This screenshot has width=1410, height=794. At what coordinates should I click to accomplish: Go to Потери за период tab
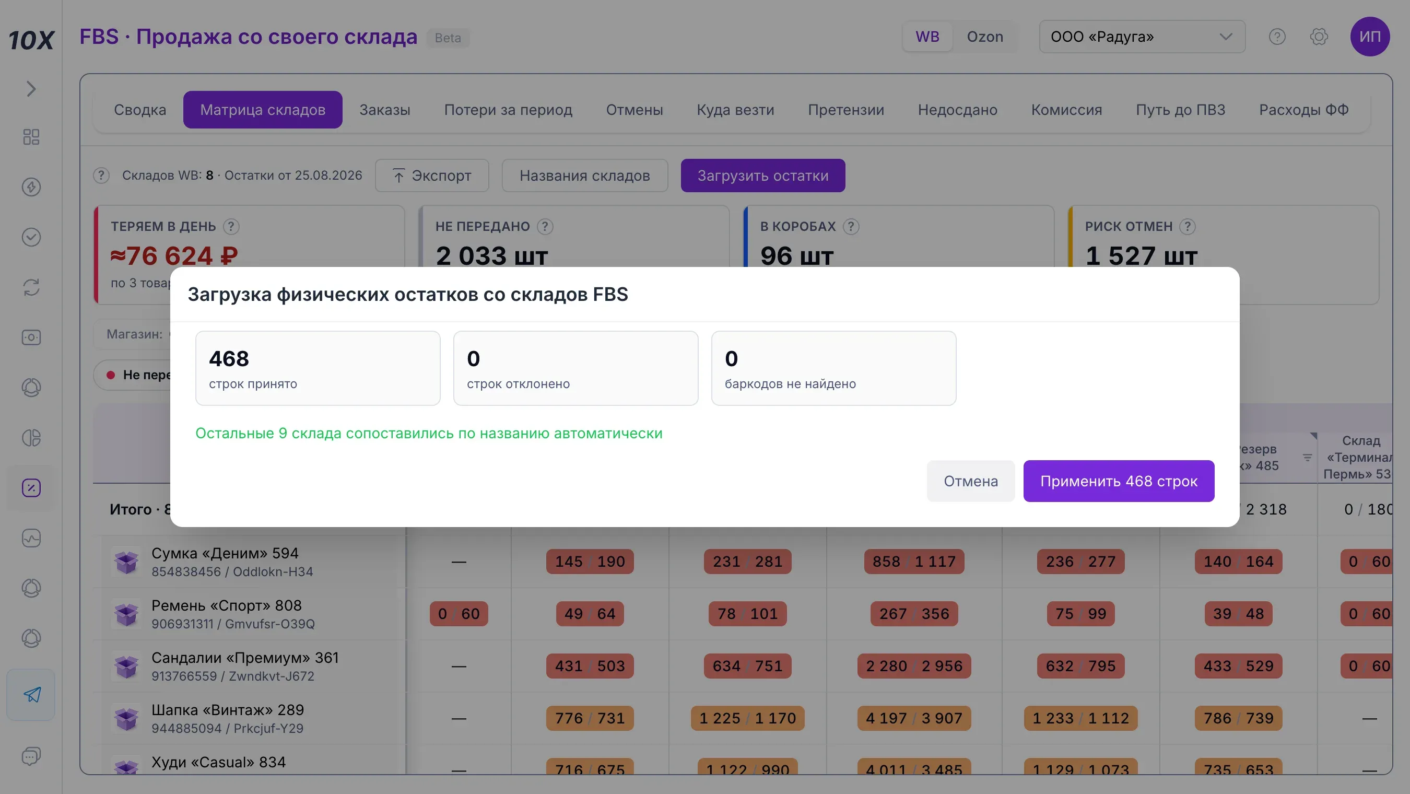tap(508, 110)
